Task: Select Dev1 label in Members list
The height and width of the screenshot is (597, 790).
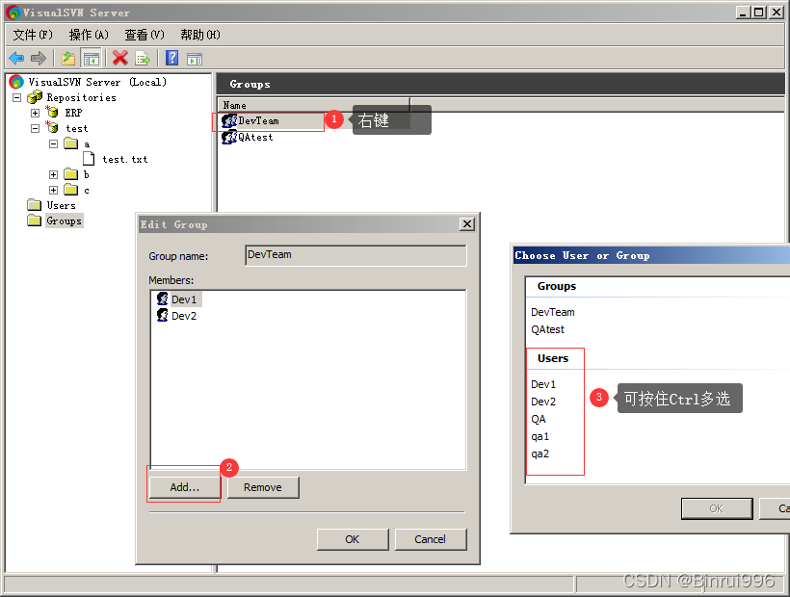Action: point(184,299)
